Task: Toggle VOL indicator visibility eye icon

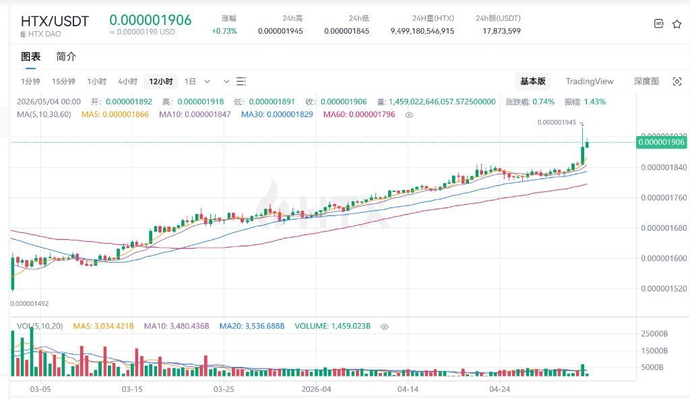Action: tap(385, 327)
